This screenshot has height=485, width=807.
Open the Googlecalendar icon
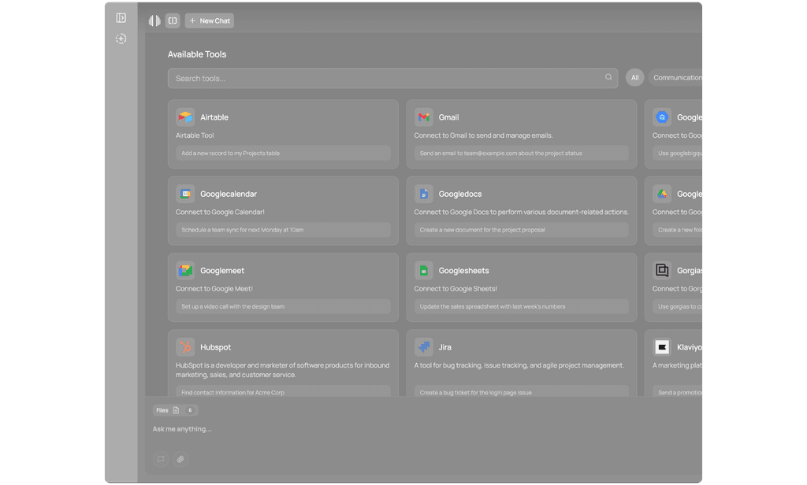click(185, 194)
